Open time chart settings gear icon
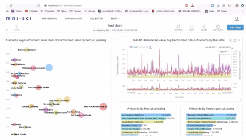 231,40
